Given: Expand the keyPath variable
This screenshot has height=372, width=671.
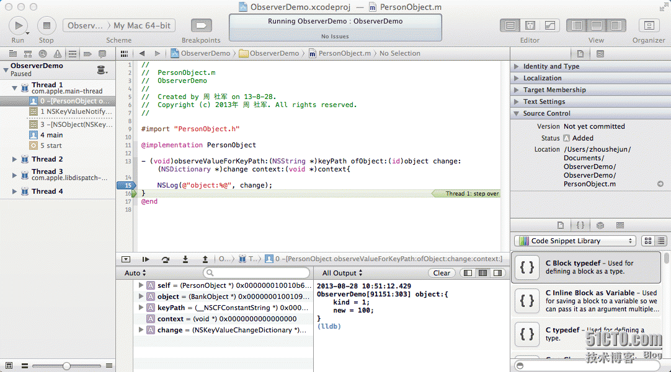Looking at the screenshot, I should [x=141, y=307].
